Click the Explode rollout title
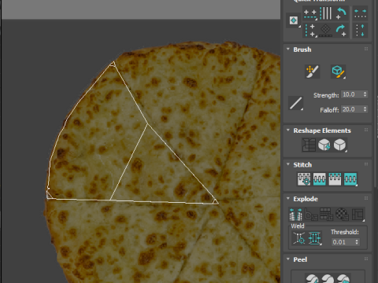Viewport: 378px width, 283px height. pos(306,199)
